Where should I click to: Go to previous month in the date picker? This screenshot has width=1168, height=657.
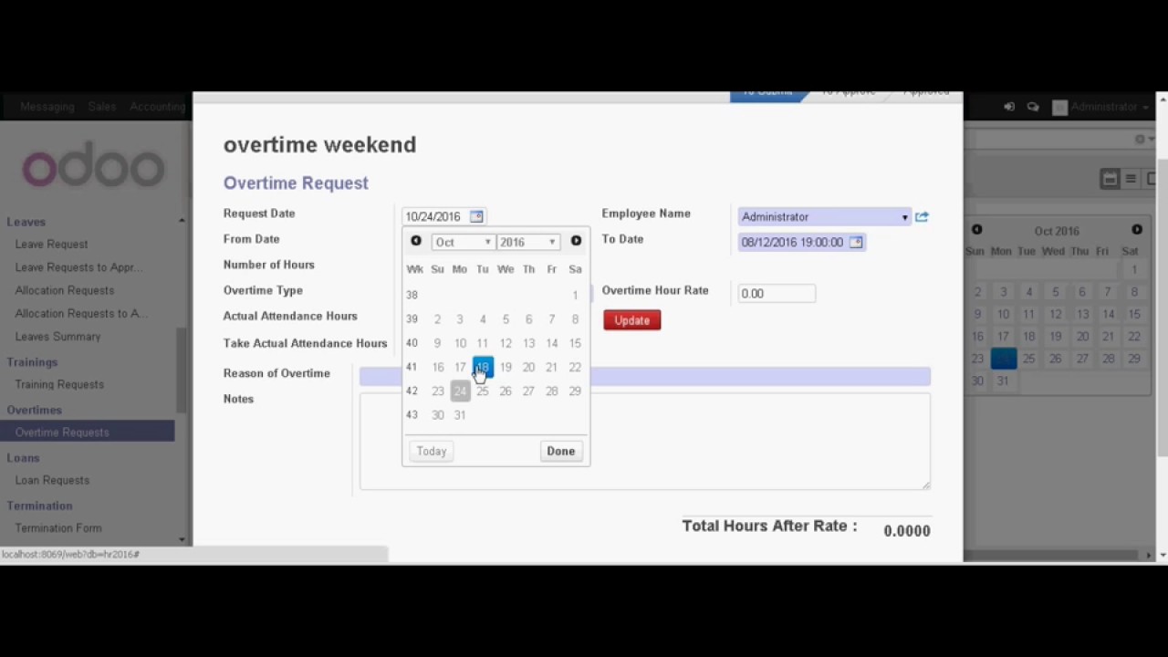416,241
